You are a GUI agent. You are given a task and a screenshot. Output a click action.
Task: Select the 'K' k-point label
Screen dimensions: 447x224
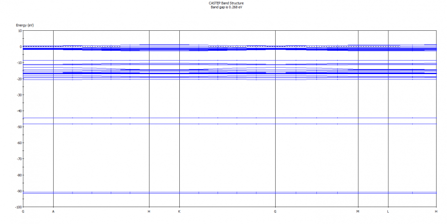coord(179,212)
